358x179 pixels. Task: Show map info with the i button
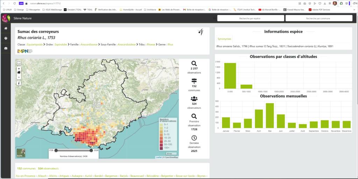19,83
